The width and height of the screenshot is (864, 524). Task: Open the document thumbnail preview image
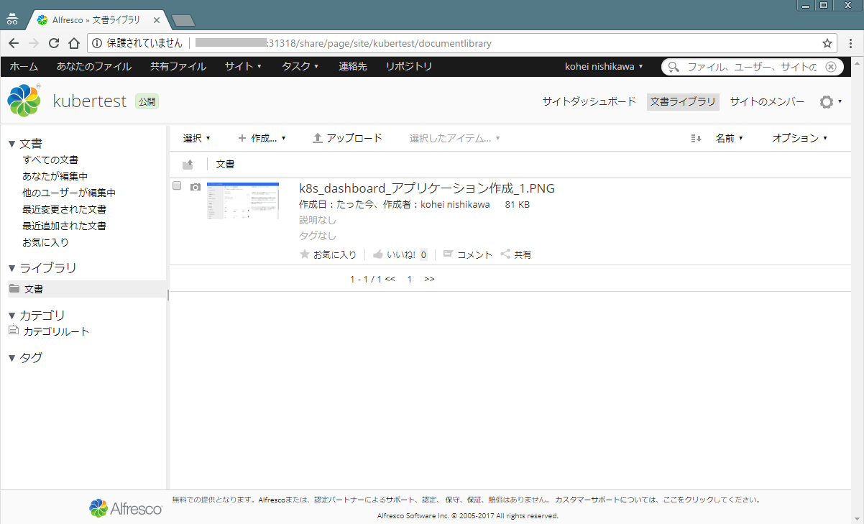242,201
